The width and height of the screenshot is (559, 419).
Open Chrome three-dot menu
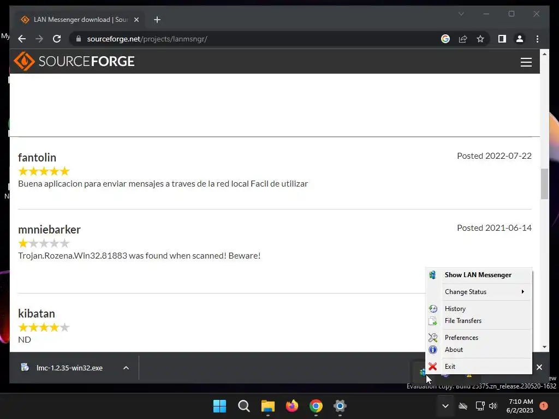(537, 39)
